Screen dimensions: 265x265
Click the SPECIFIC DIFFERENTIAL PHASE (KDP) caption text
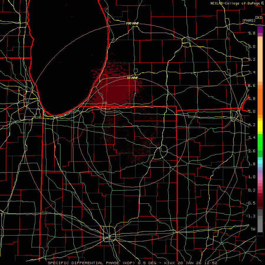coord(91,263)
